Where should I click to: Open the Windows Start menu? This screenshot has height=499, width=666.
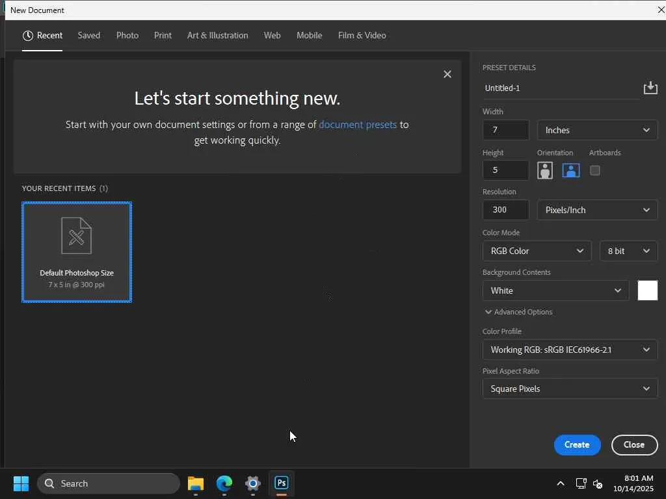pos(21,483)
